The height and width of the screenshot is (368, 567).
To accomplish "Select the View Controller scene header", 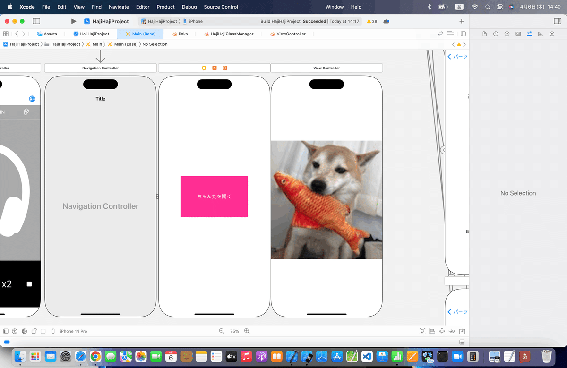I will click(326, 68).
